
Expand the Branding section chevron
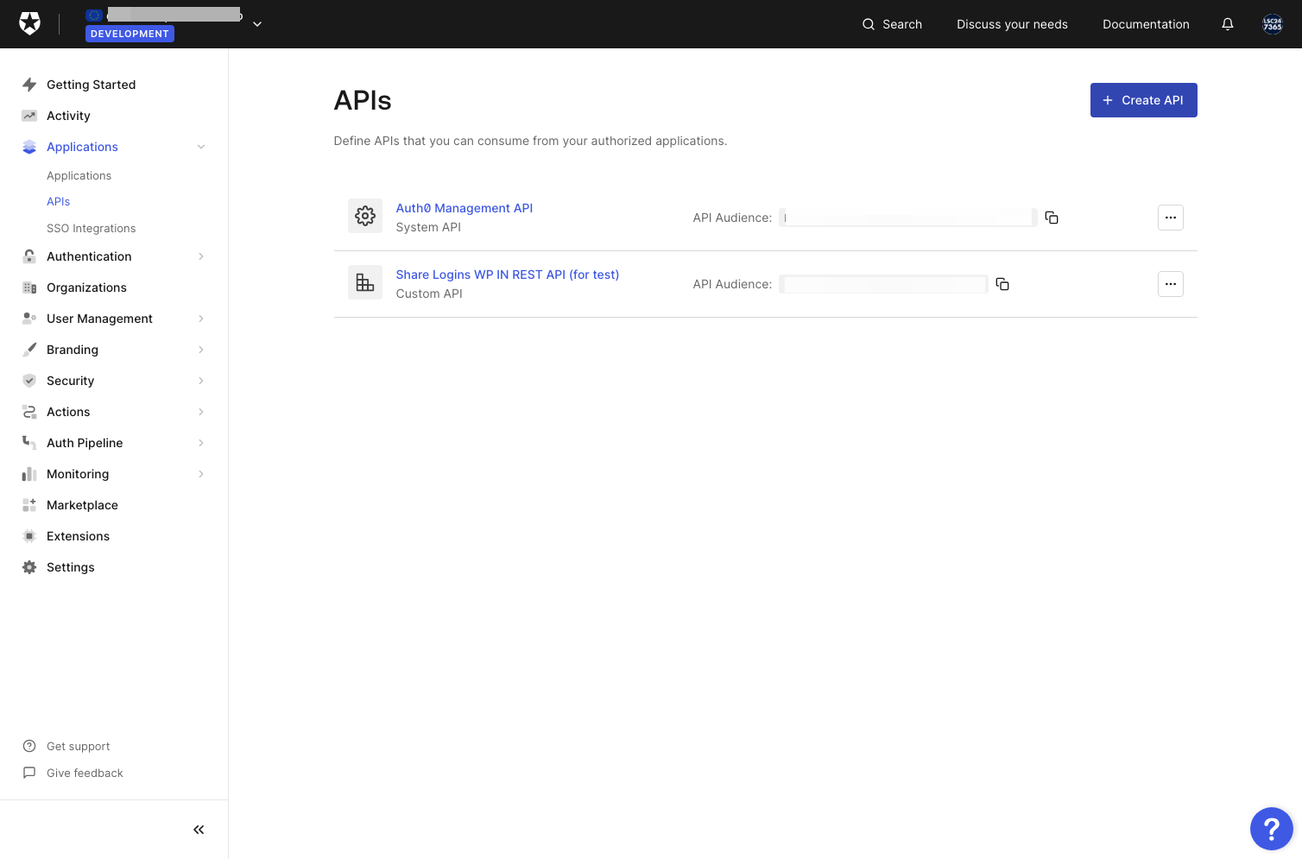coord(201,350)
